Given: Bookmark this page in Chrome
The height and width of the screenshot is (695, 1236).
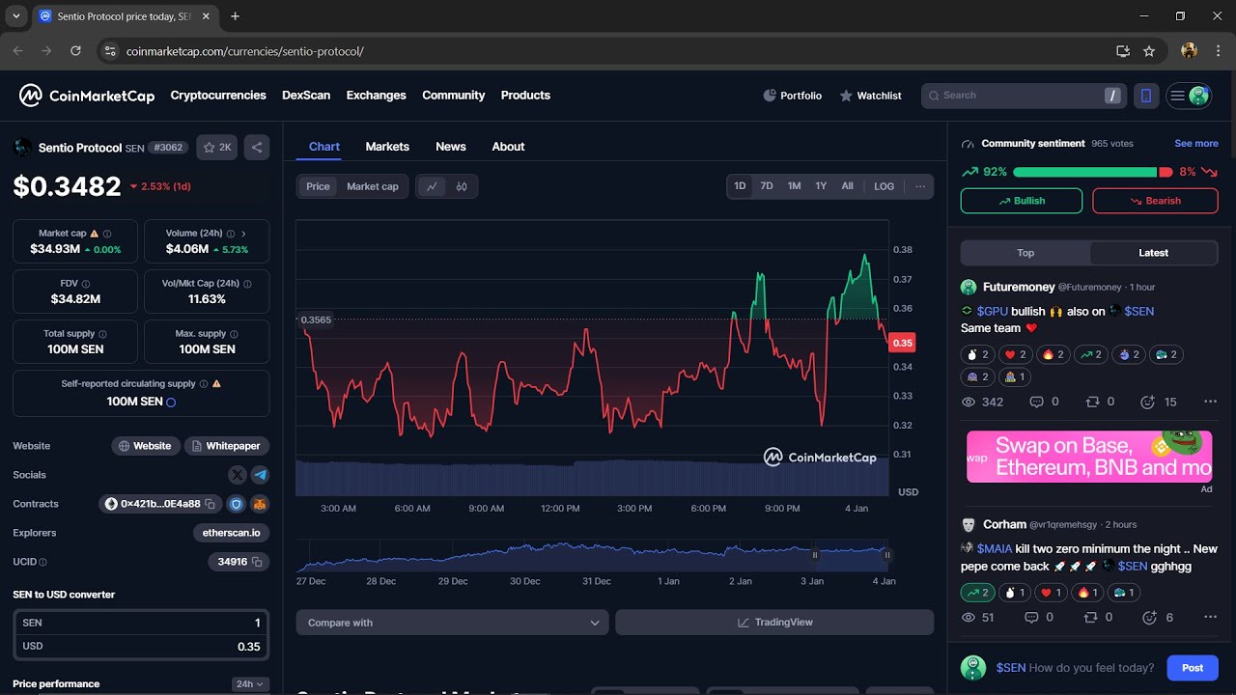Looking at the screenshot, I should 1149,51.
